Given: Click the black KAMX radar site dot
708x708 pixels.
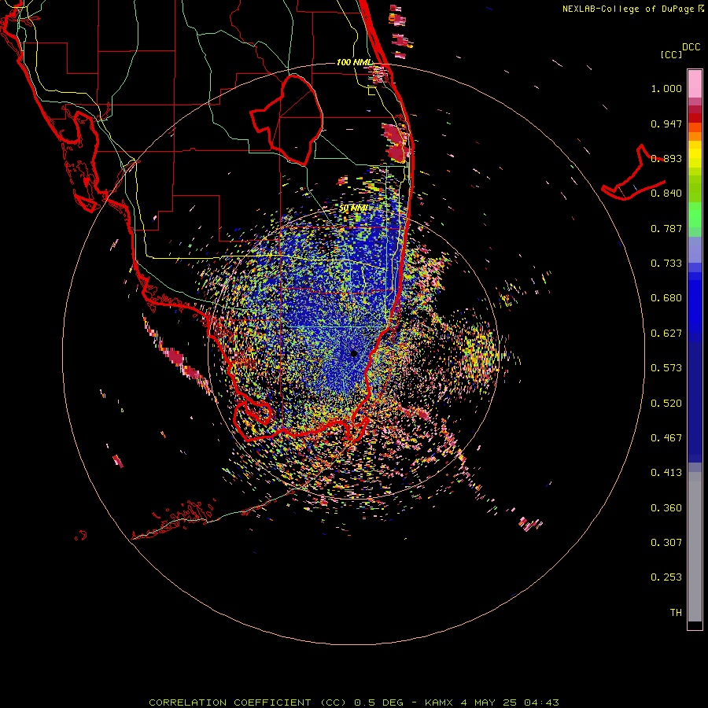Looking at the screenshot, I should pyautogui.click(x=354, y=353).
